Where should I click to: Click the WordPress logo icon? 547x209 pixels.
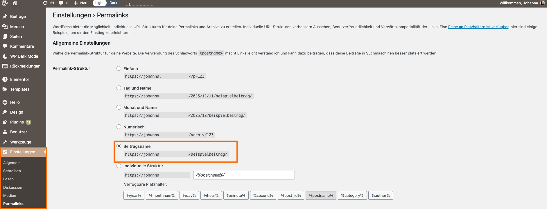[5, 3]
